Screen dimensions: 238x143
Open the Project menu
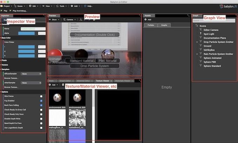(x=6, y=6)
